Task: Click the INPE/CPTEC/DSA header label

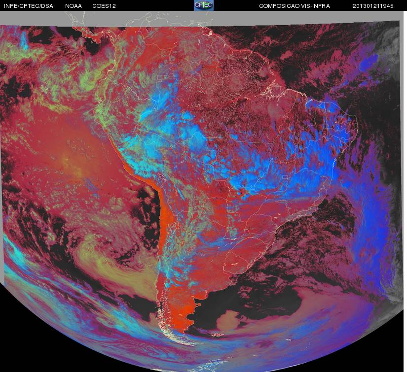Action: click(29, 6)
